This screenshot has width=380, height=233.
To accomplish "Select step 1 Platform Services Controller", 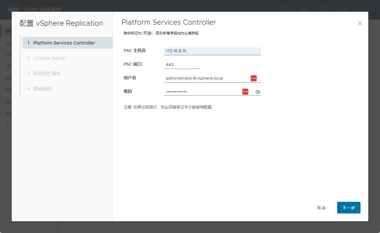I will point(67,43).
